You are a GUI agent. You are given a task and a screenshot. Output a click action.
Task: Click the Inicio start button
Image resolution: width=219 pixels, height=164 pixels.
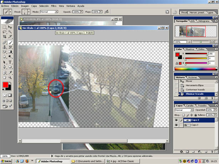point(6,161)
